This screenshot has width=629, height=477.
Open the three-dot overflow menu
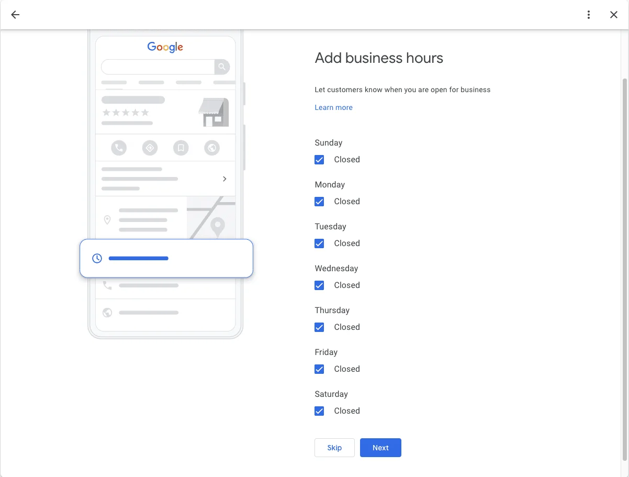(589, 15)
